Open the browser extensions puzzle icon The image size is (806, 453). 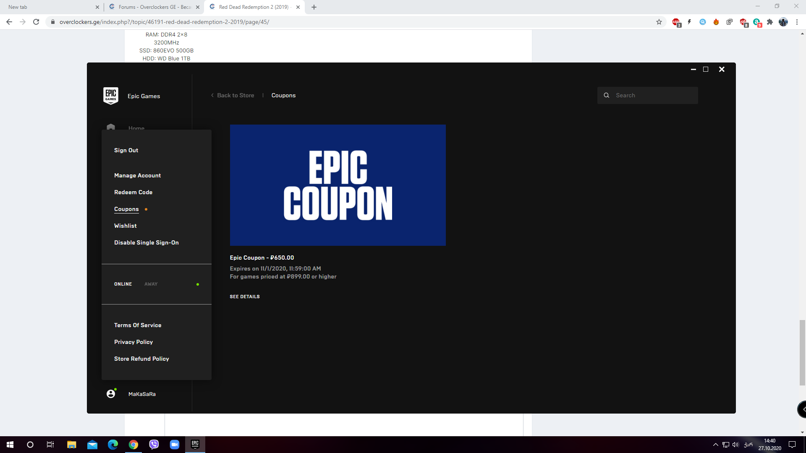point(769,22)
